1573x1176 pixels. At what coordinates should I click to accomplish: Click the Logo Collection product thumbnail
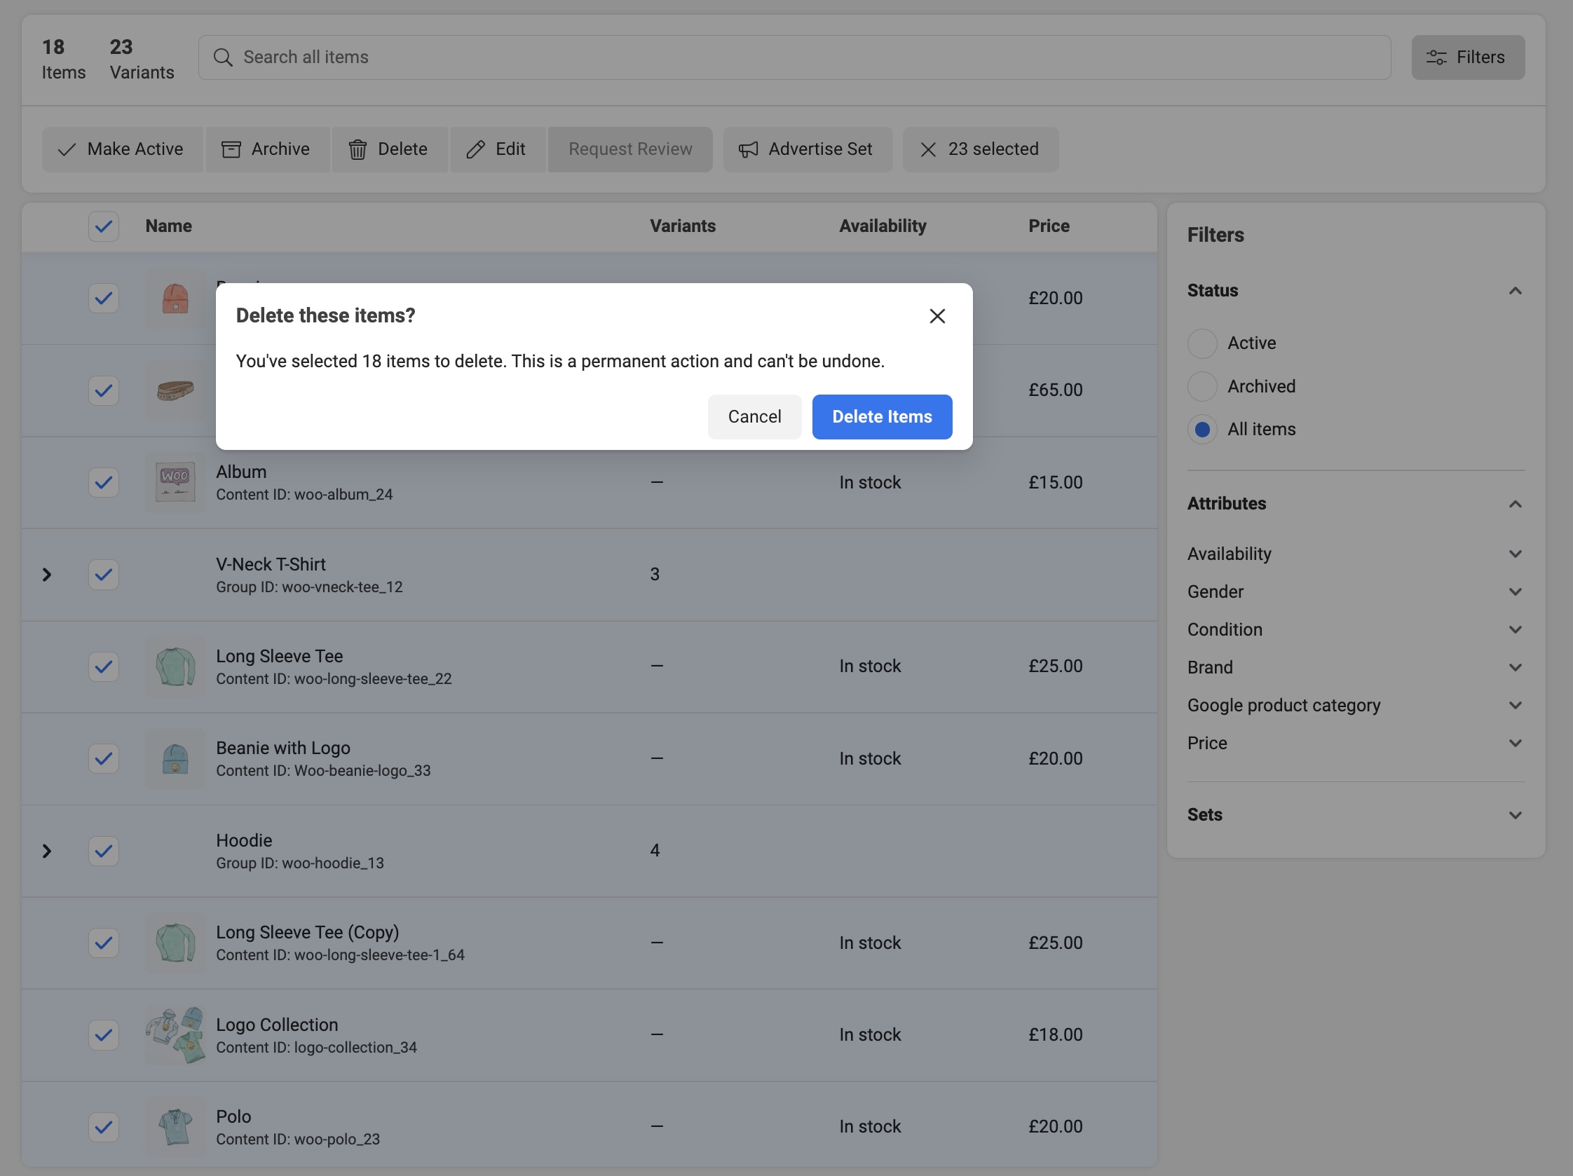(x=175, y=1034)
